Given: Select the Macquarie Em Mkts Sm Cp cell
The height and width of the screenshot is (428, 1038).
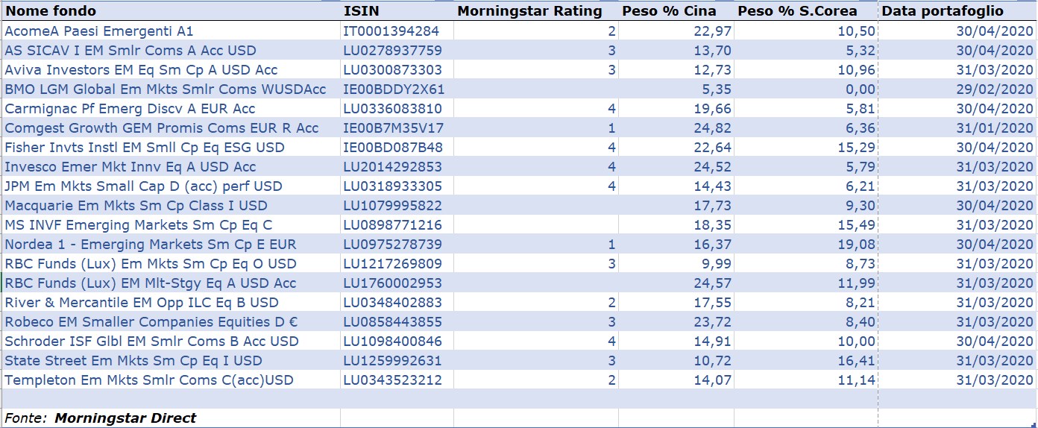Looking at the screenshot, I should point(136,206).
